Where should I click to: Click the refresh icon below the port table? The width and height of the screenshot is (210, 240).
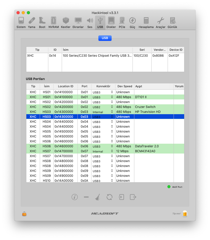coord(109,197)
